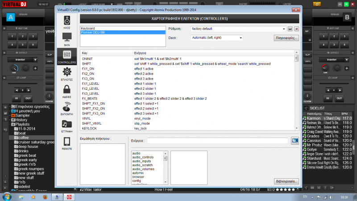This screenshot has height=201, width=357.
Task: Toggle the SLIP button on deck A
Action: pyautogui.click(x=50, y=54)
